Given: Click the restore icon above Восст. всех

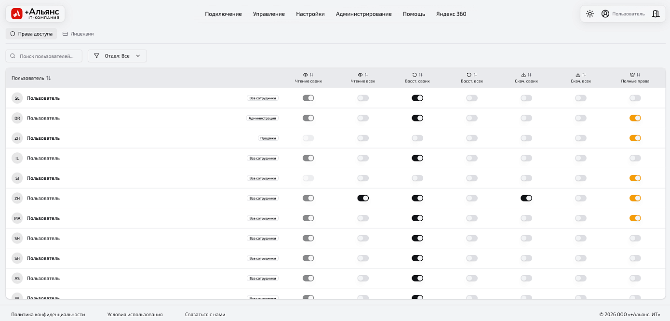Looking at the screenshot, I should click(x=469, y=75).
